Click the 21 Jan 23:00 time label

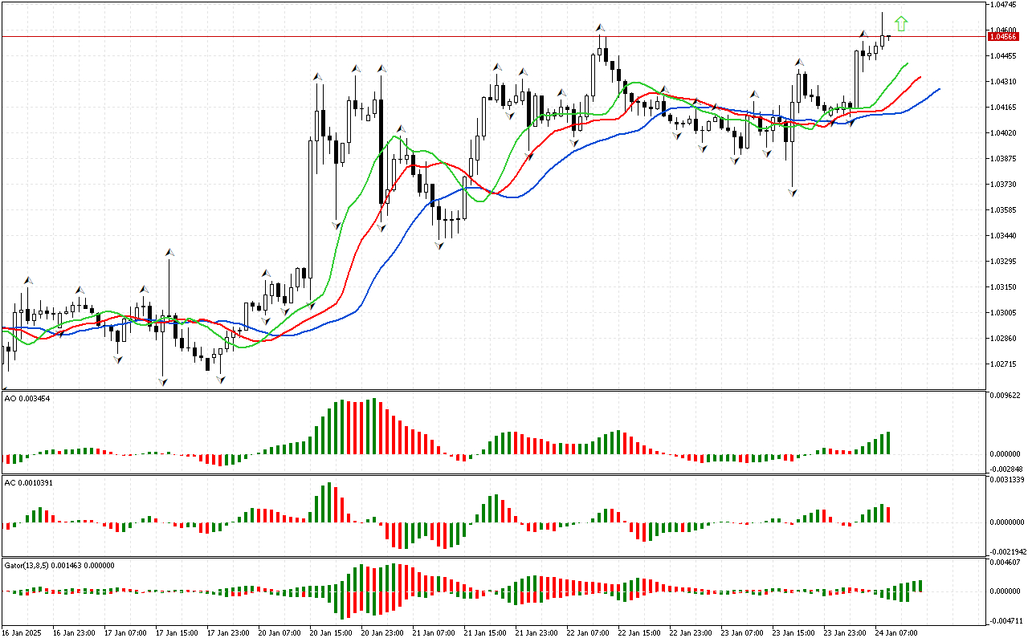[536, 632]
